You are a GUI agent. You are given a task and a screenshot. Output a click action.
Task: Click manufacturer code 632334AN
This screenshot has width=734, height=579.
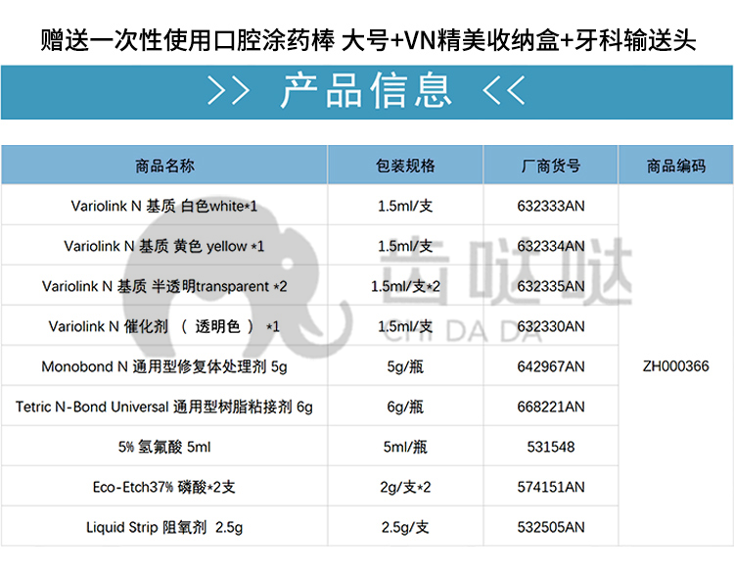pos(551,246)
